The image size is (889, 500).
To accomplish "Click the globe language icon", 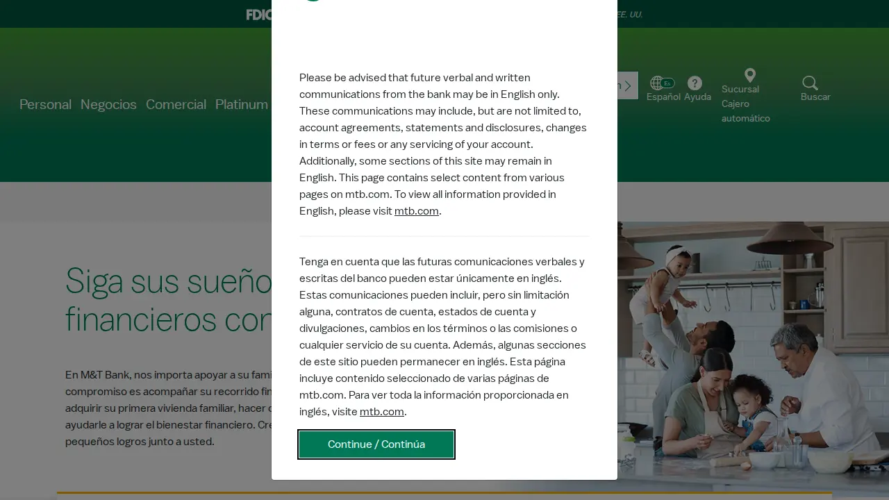I will click(x=656, y=83).
